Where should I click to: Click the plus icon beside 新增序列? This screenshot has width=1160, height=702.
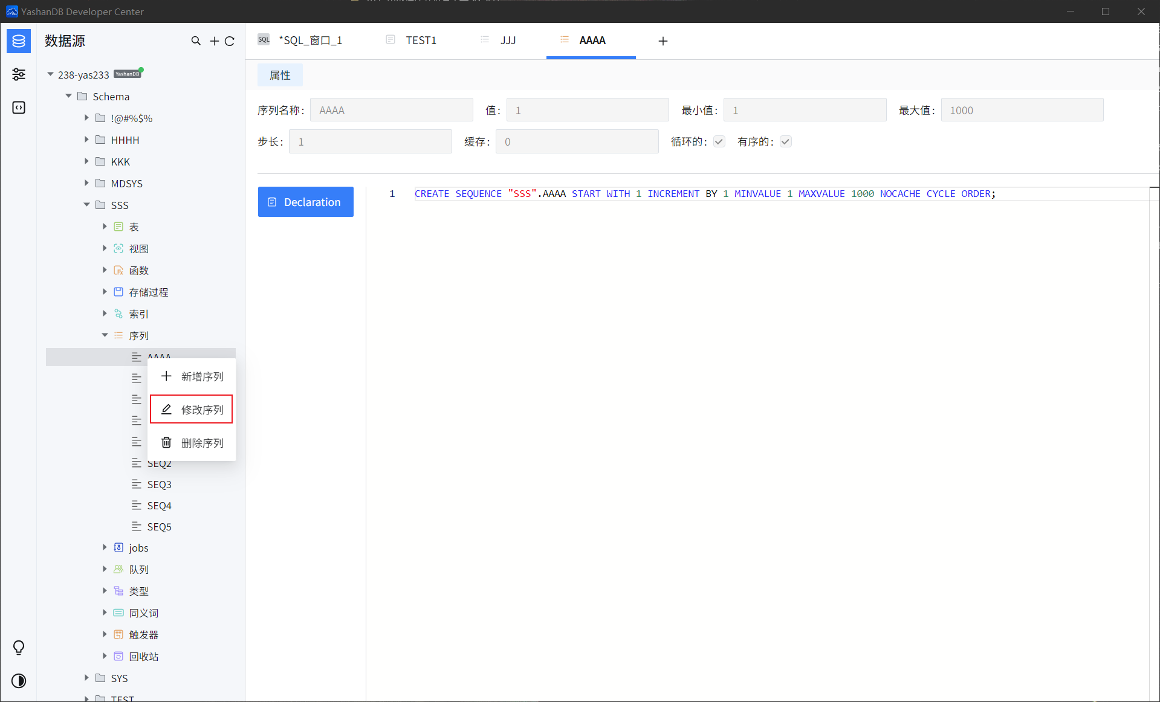[166, 376]
